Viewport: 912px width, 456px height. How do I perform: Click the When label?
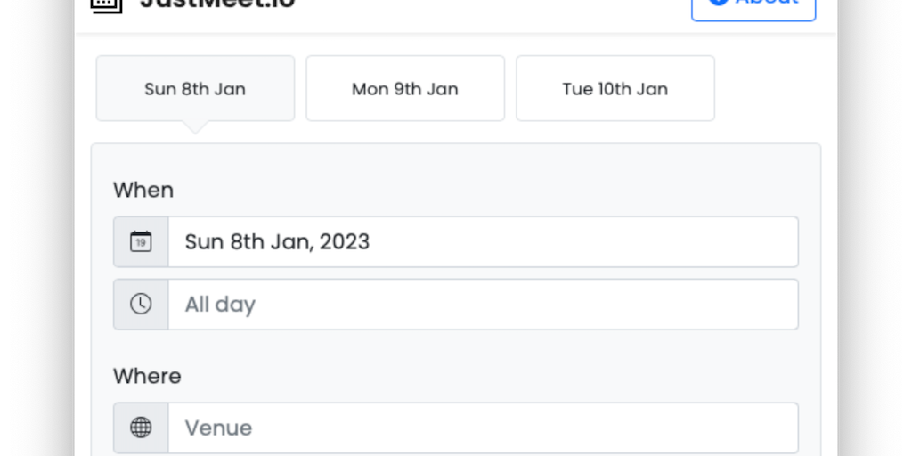[143, 190]
